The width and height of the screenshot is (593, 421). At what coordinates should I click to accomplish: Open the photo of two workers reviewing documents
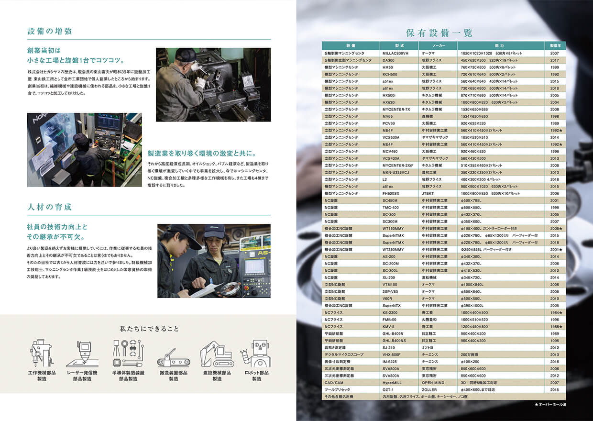[214, 261]
